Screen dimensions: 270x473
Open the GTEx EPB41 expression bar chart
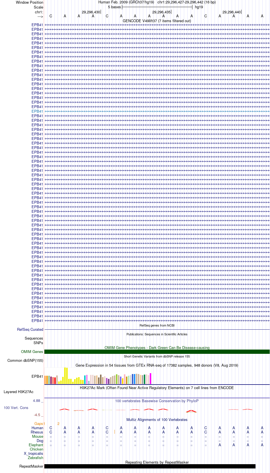click(x=98, y=376)
